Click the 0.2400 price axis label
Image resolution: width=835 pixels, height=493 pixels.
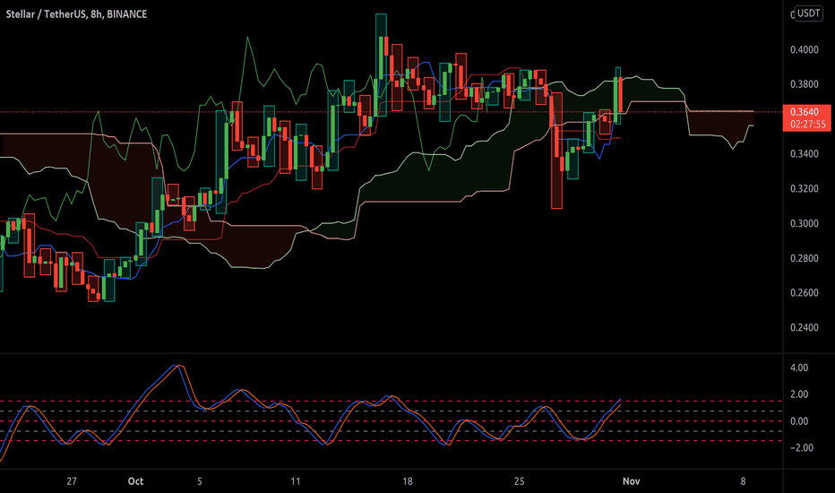coord(805,327)
